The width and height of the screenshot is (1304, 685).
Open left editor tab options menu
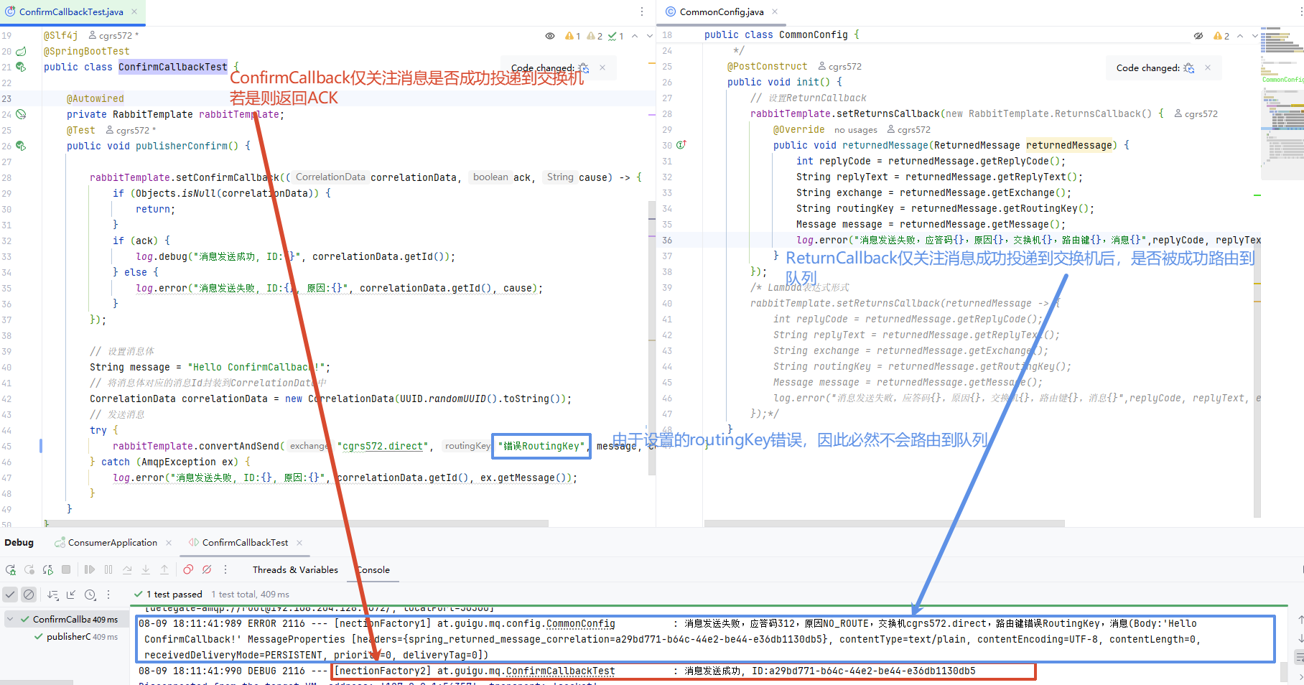pyautogui.click(x=642, y=11)
